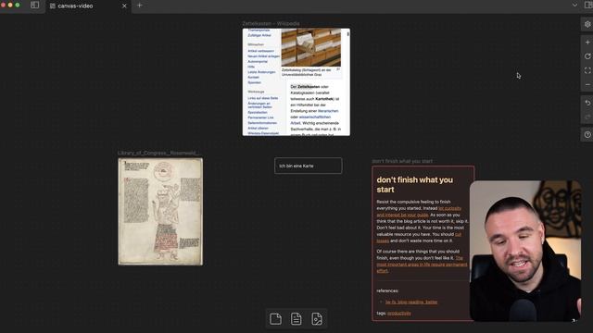
Task: Open 'Artikel zitieren' link
Action: (258, 129)
